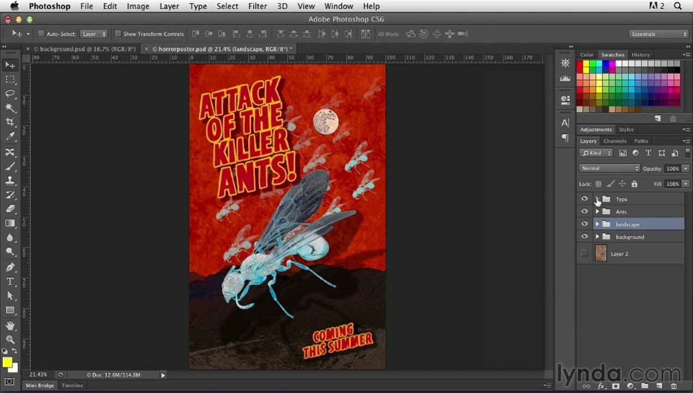Expand the background layer group
Screen dimensions: 693x393
pyautogui.click(x=598, y=236)
